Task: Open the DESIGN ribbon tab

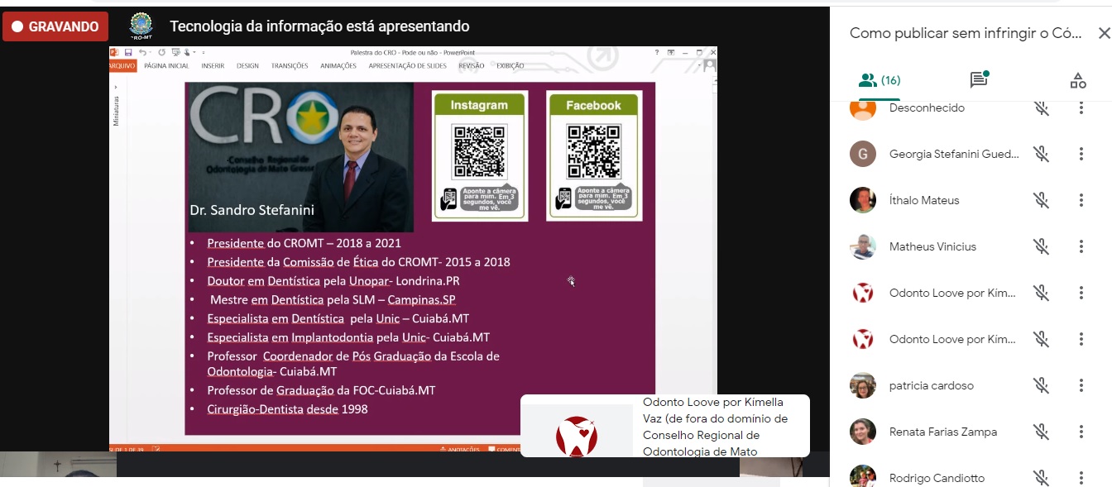Action: tap(247, 66)
